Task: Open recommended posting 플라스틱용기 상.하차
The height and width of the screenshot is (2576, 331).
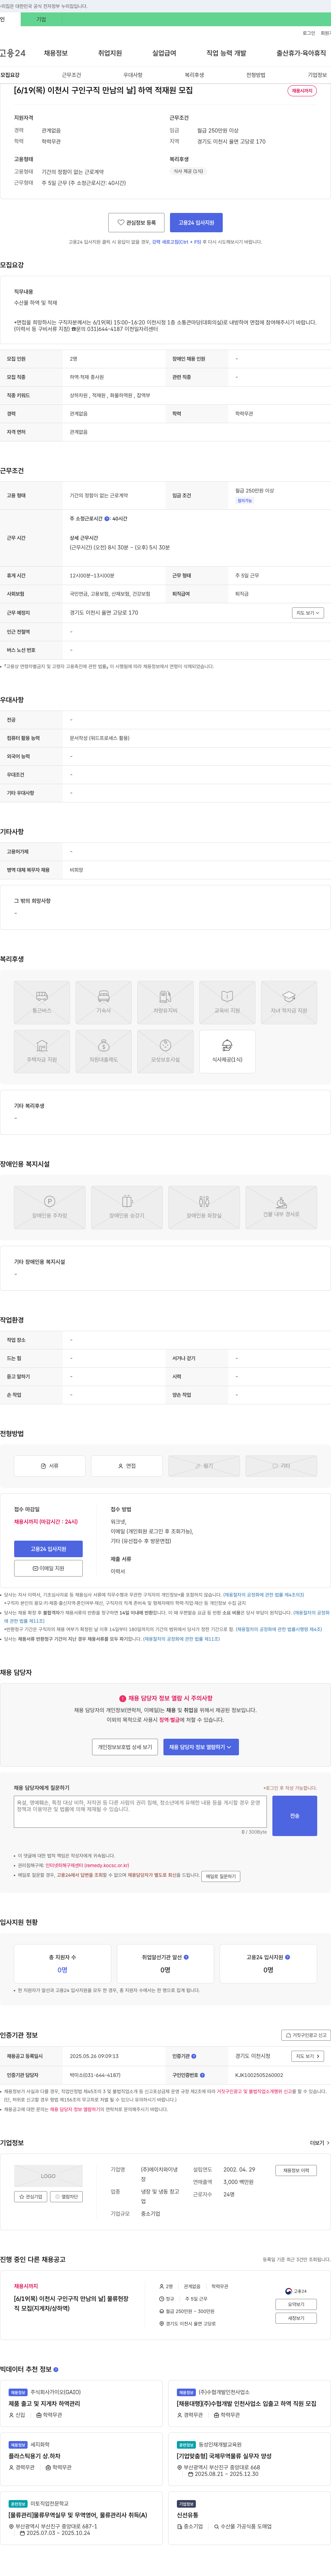Action: click(x=34, y=2456)
